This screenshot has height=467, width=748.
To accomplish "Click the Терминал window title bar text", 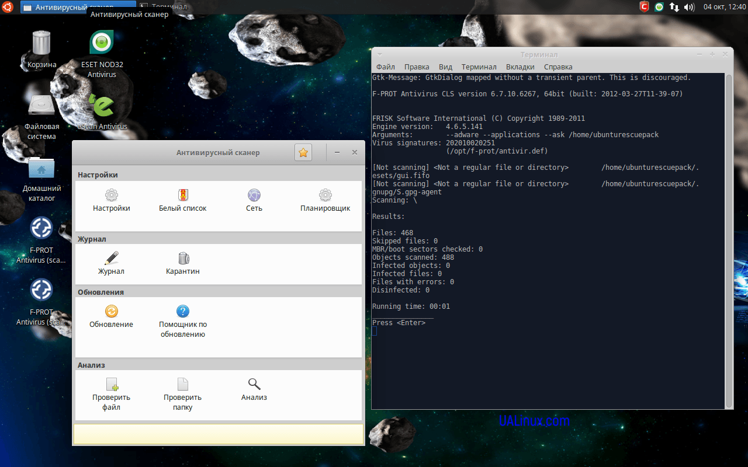I will coord(539,55).
